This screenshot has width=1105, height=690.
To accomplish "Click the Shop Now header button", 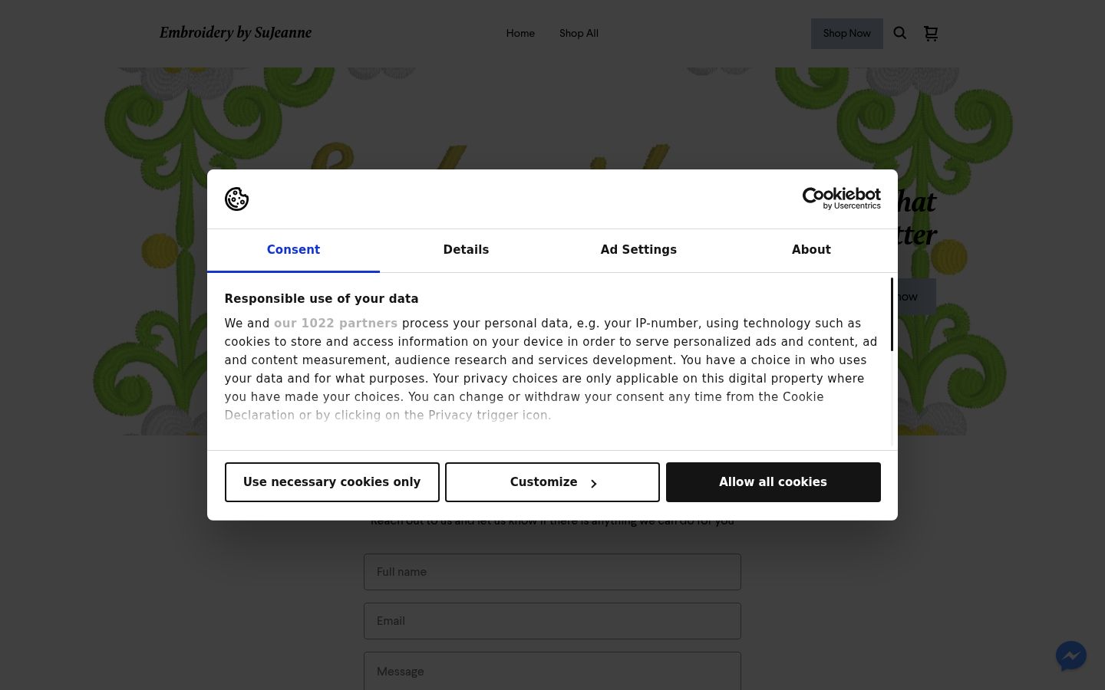I will point(846,34).
